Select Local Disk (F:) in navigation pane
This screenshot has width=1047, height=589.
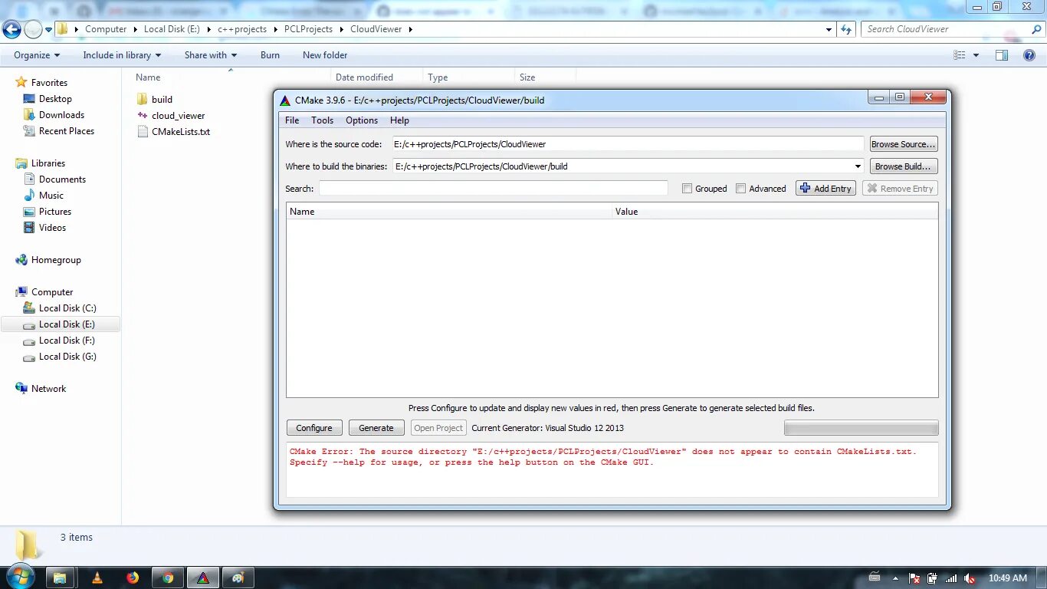[x=67, y=341]
